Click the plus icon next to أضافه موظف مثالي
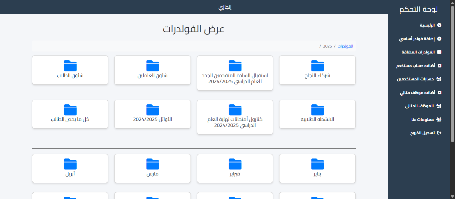The width and height of the screenshot is (455, 199). (440, 92)
